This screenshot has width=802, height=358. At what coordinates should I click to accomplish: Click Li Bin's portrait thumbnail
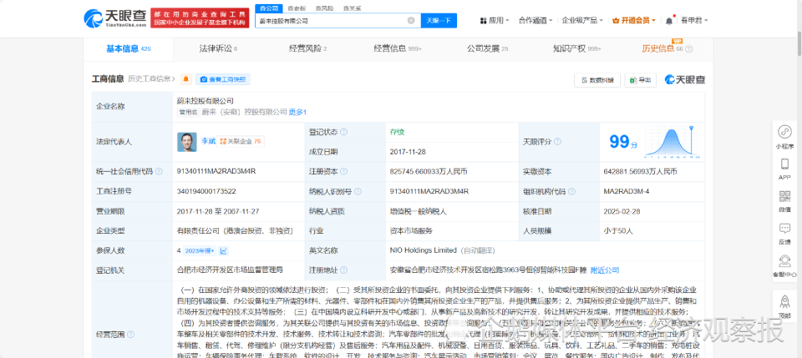186,142
